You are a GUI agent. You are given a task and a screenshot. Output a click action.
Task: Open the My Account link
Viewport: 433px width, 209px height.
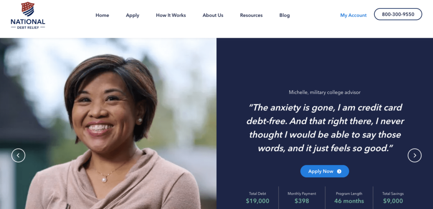coord(354,16)
